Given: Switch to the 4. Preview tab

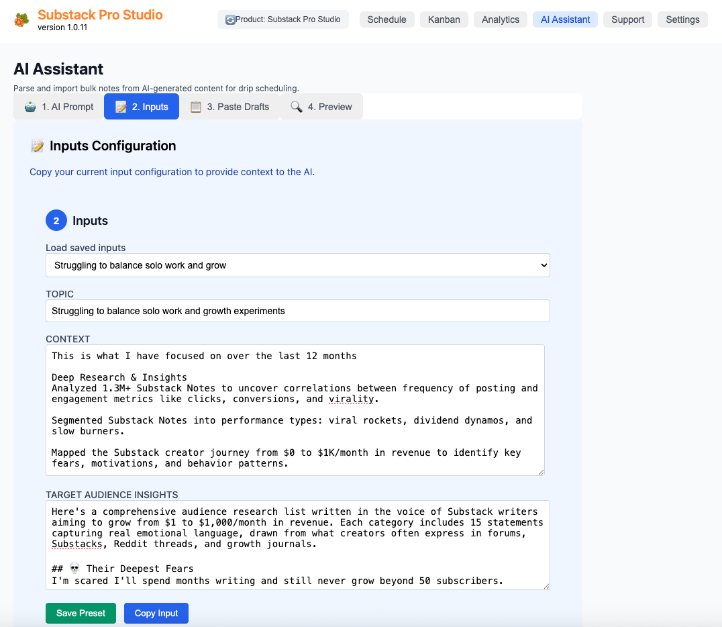Looking at the screenshot, I should click(321, 107).
